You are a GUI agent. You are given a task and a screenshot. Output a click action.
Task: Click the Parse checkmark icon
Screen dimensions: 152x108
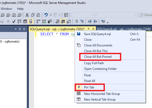click(14, 21)
